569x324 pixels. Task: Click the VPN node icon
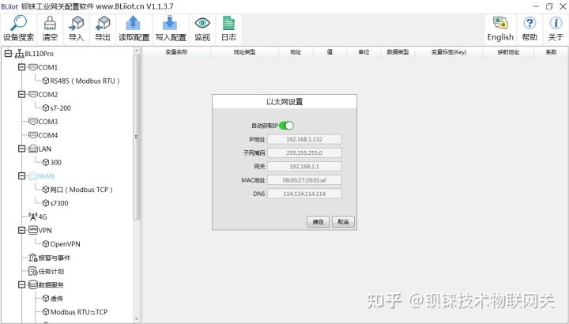coord(33,230)
